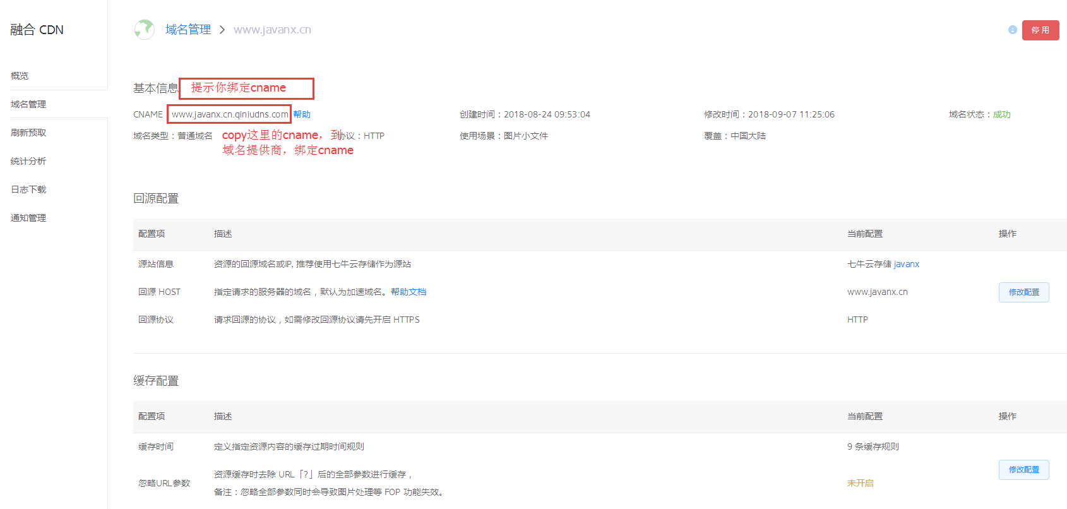
Task: Click the breadcrumb chevron before www.javanx.cn
Action: [x=222, y=30]
